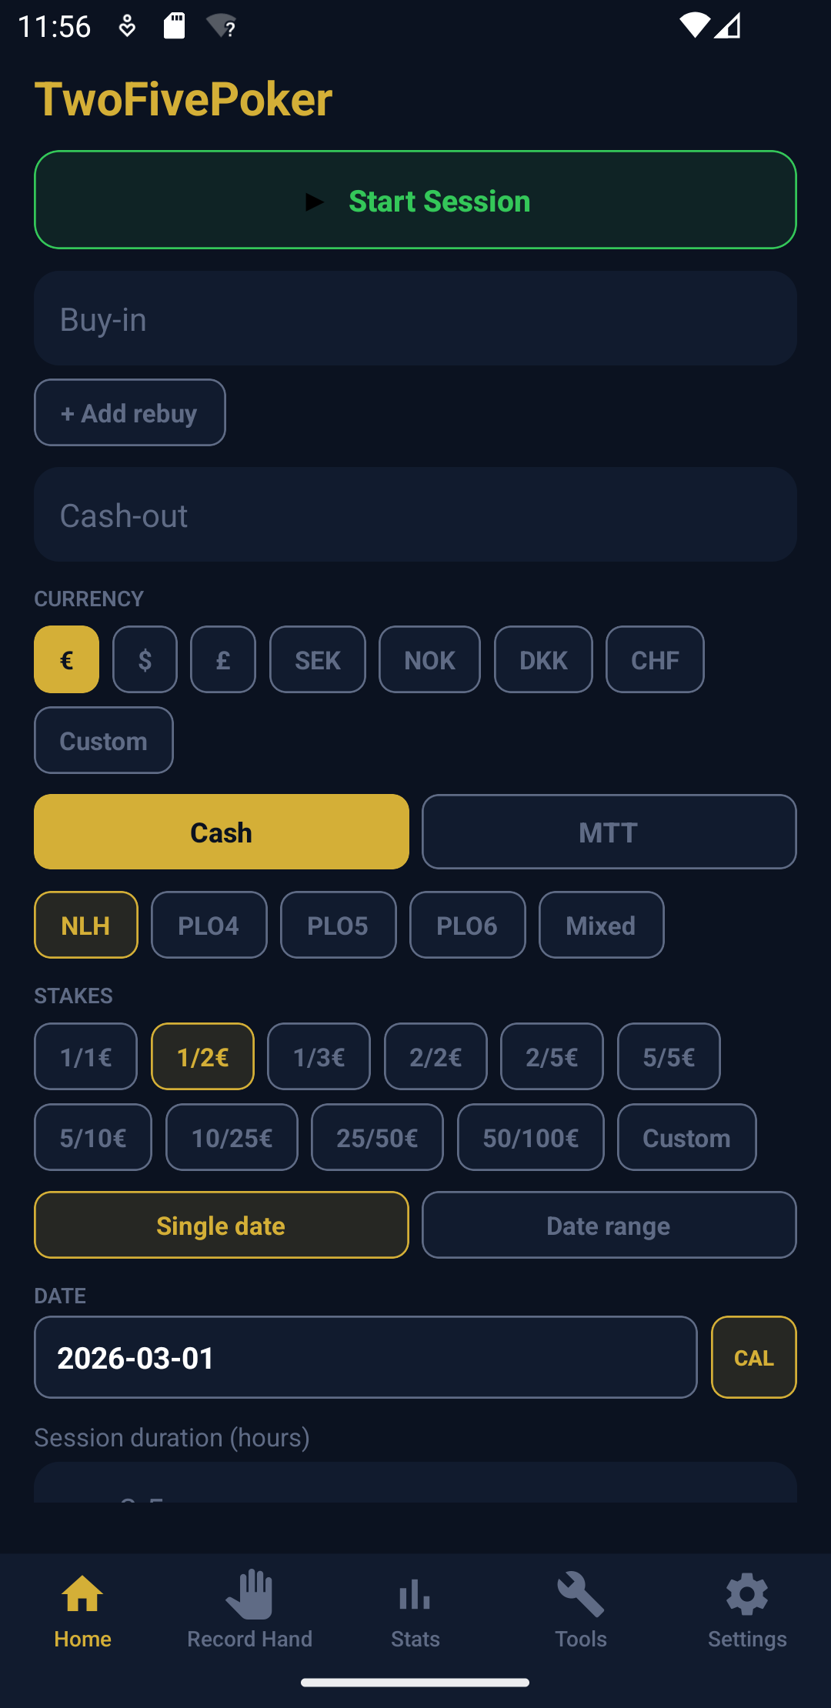Switch to Date range mode
The height and width of the screenshot is (1708, 831).
click(609, 1226)
